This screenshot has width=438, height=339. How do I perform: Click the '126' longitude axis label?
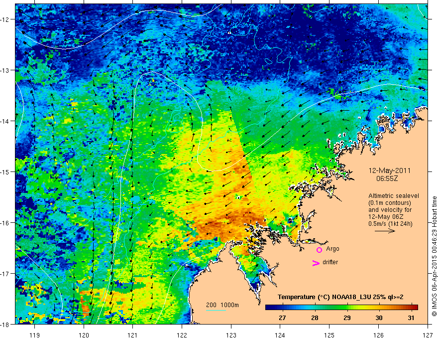pyautogui.click(x=378, y=335)
